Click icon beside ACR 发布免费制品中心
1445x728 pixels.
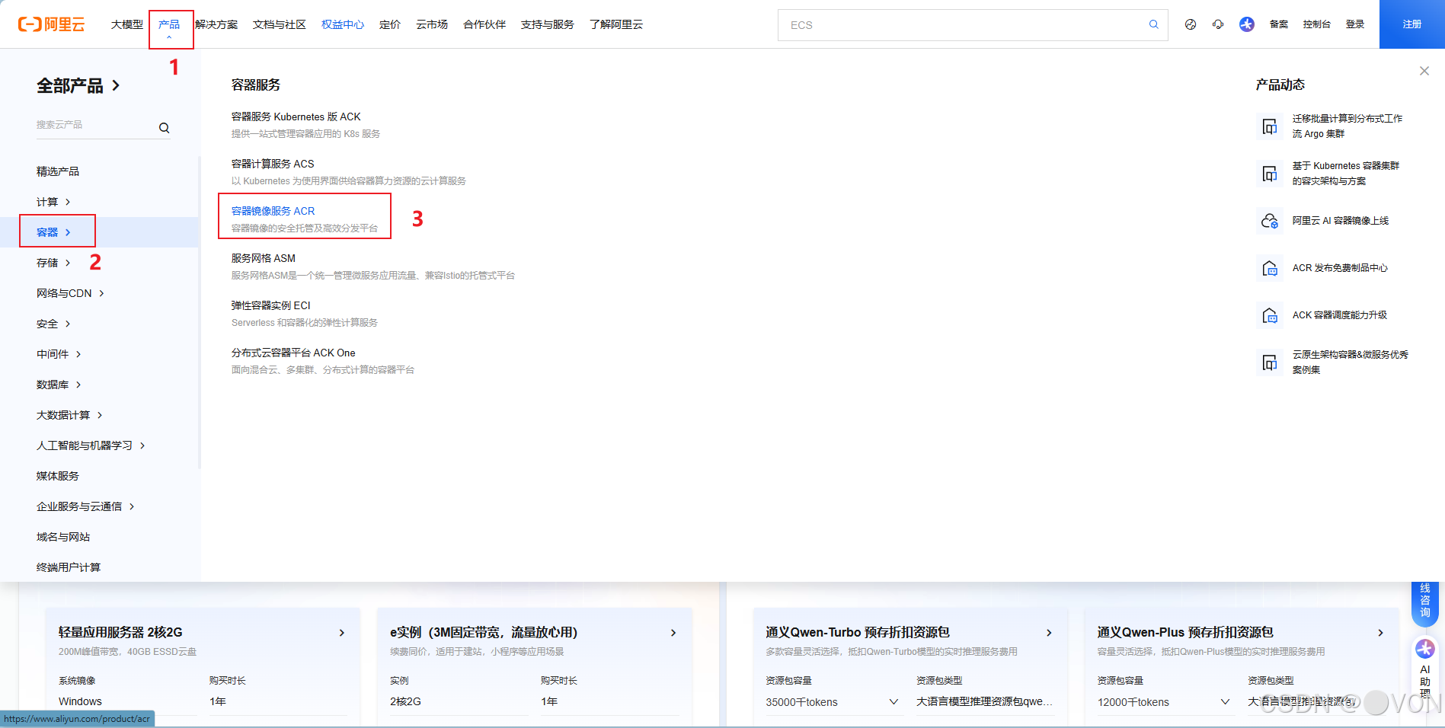[x=1270, y=268]
